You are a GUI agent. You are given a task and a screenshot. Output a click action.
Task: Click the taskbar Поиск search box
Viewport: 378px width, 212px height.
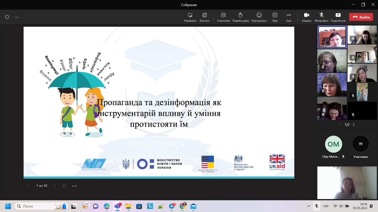tap(41, 206)
